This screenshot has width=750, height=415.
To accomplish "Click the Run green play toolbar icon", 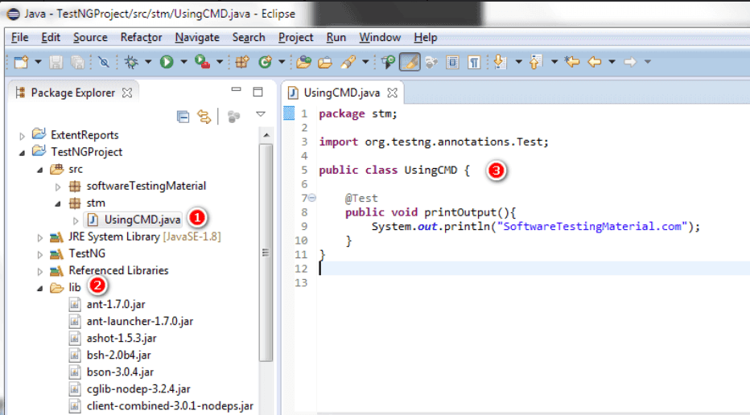I will (x=167, y=62).
